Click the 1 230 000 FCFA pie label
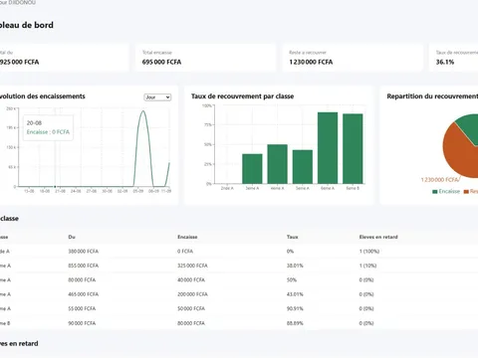Viewport: 478px width, 358px height. click(x=440, y=180)
